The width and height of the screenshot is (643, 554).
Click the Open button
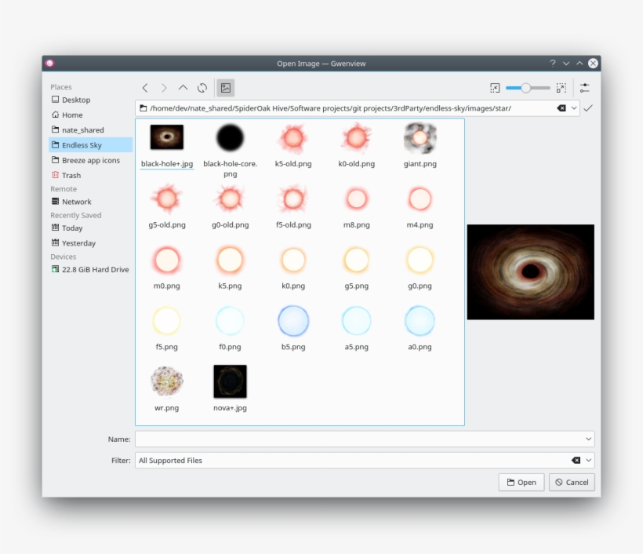521,482
